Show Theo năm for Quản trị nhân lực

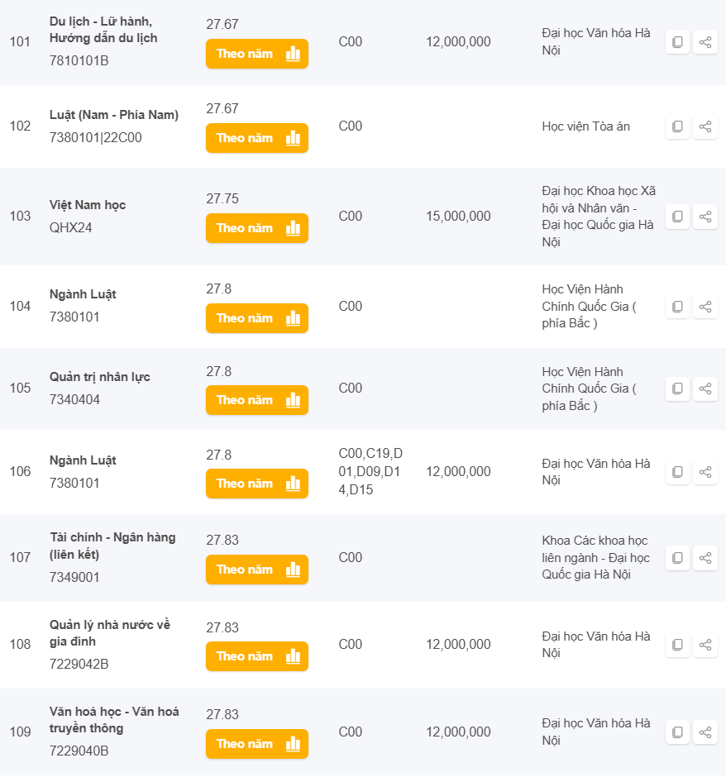click(256, 400)
